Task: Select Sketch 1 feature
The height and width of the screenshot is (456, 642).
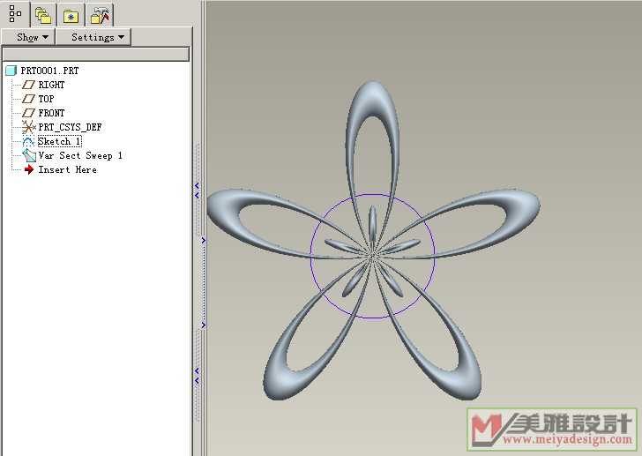Action: pyautogui.click(x=60, y=141)
